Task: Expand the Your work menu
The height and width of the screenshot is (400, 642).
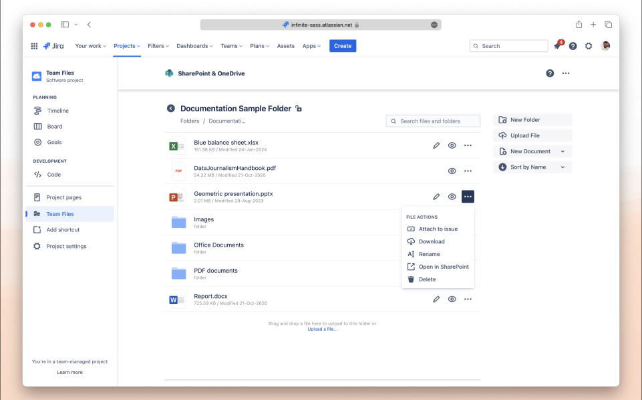Action: click(90, 46)
